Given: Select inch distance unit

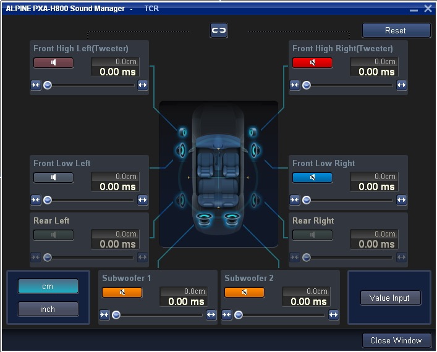Looking at the screenshot, I should pos(48,309).
